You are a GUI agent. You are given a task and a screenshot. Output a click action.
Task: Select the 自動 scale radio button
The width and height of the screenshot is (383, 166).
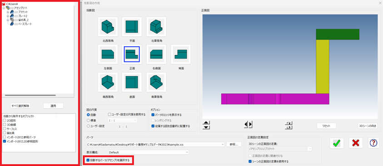[x=89, y=115]
